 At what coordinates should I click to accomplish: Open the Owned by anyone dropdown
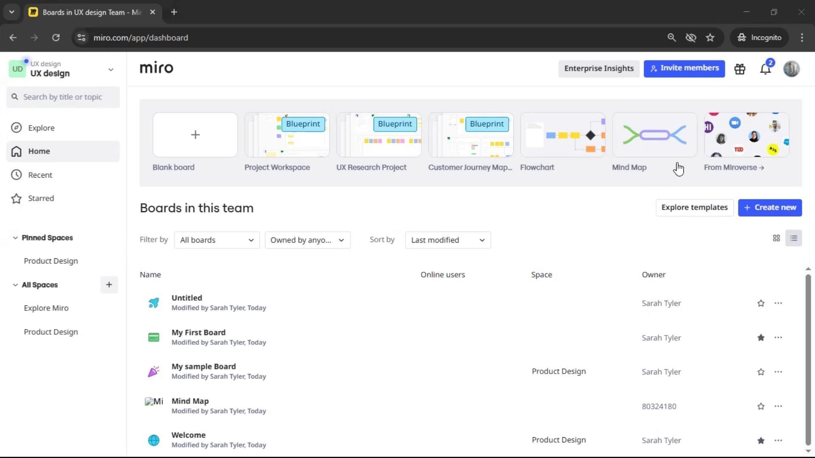pyautogui.click(x=307, y=240)
